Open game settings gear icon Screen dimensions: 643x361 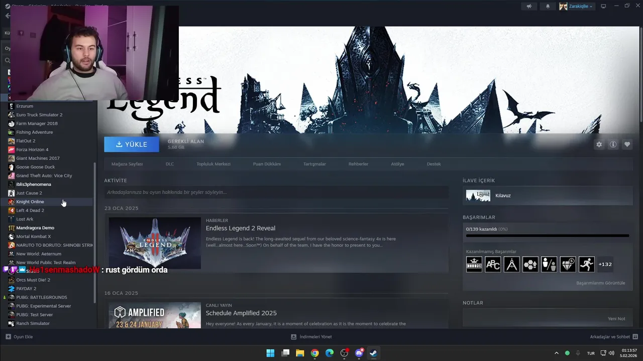pyautogui.click(x=599, y=144)
